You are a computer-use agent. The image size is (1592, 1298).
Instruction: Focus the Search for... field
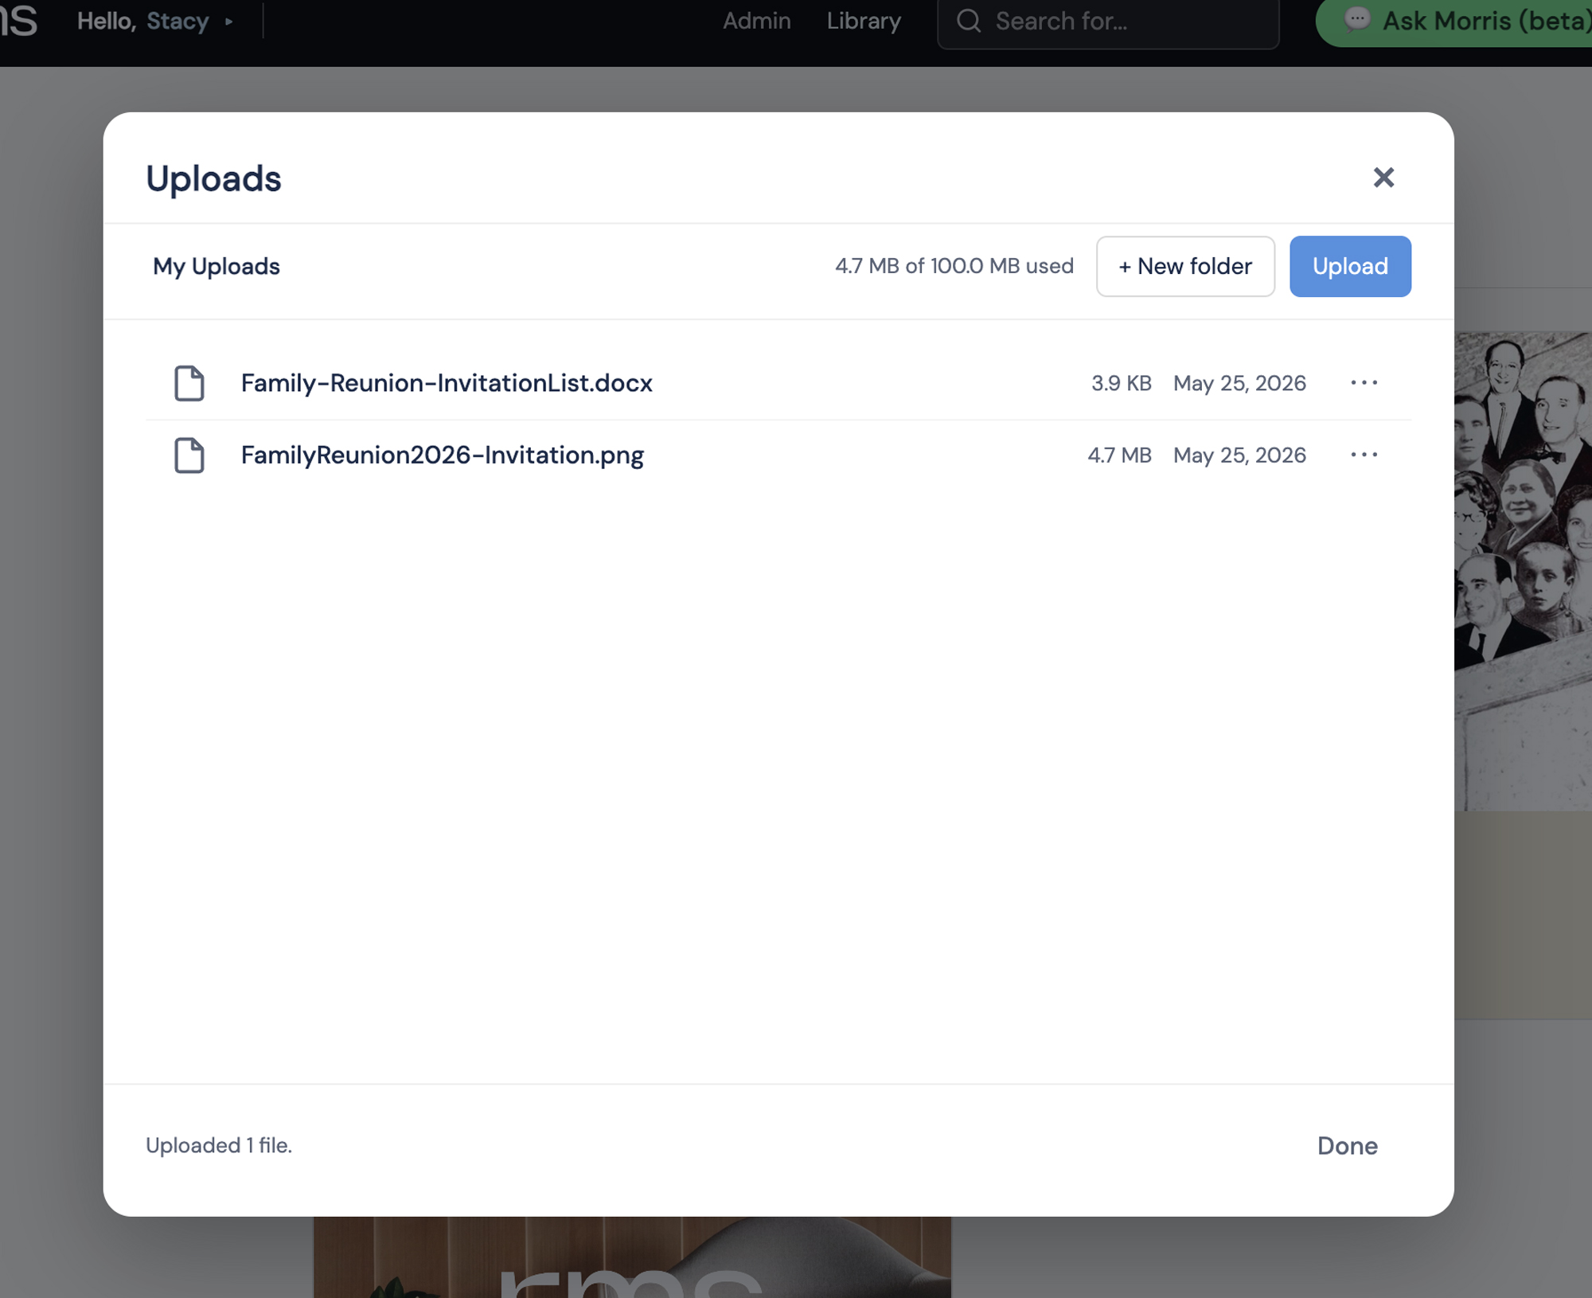click(1108, 22)
